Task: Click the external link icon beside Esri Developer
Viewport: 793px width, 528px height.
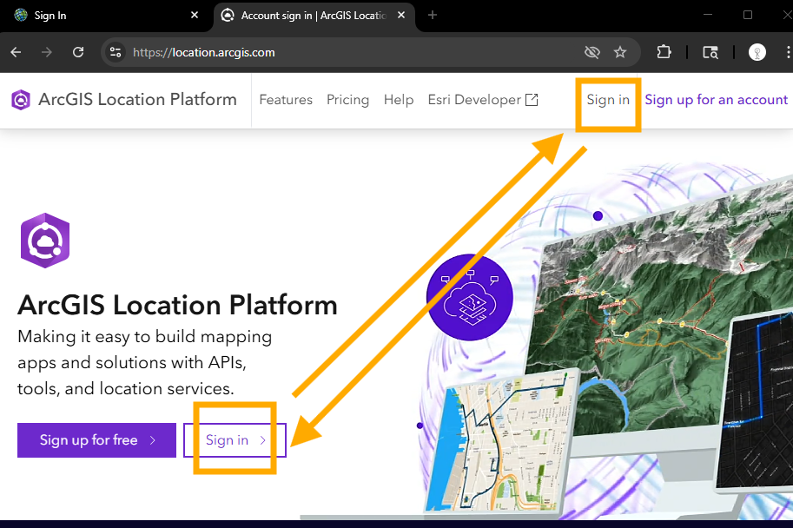Action: coord(532,100)
